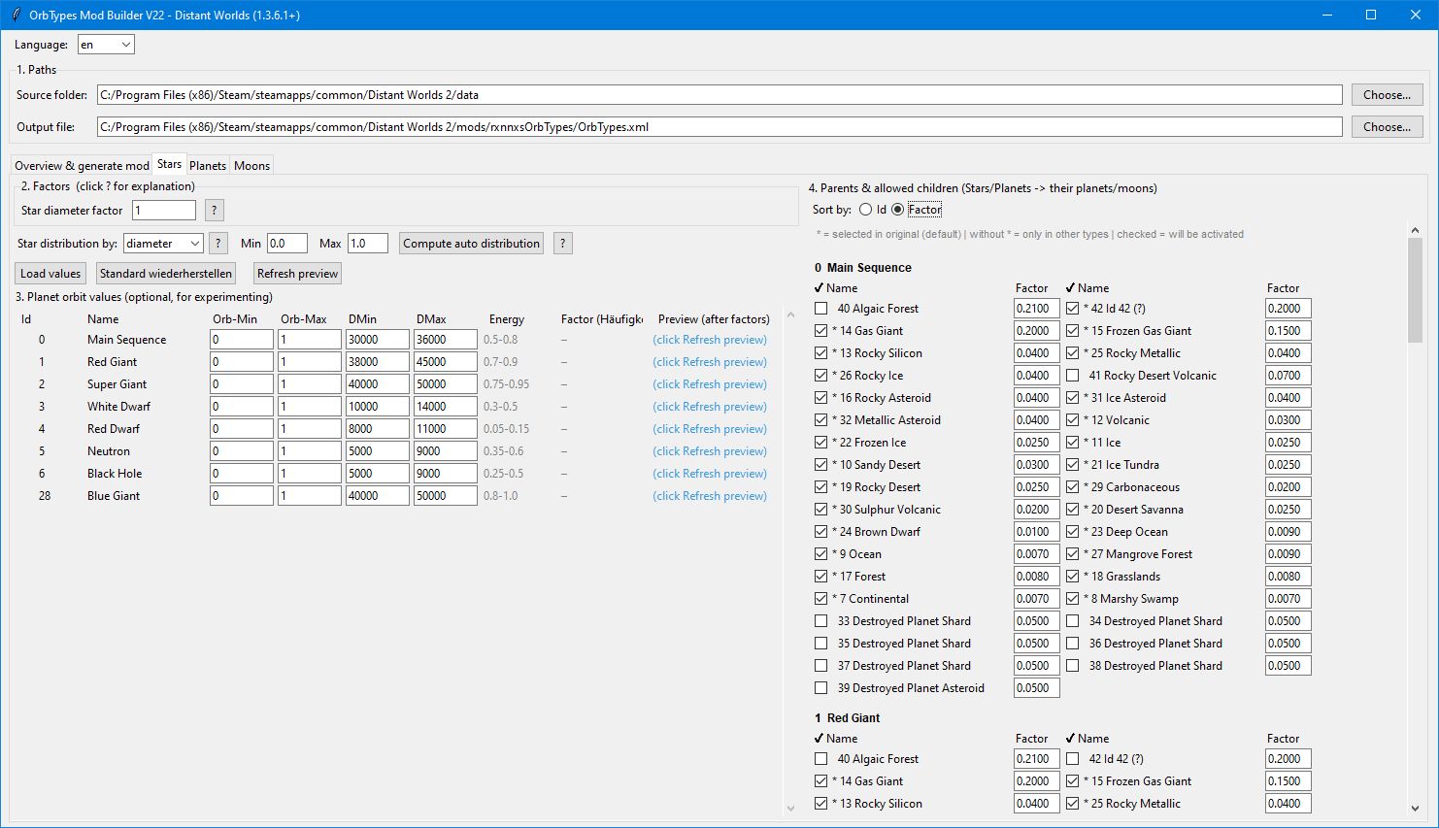Switch to the Planets tab

click(208, 166)
